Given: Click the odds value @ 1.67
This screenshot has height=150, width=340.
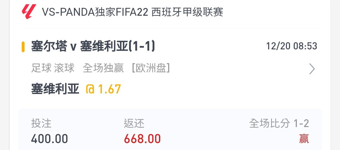Looking at the screenshot, I should tap(104, 89).
